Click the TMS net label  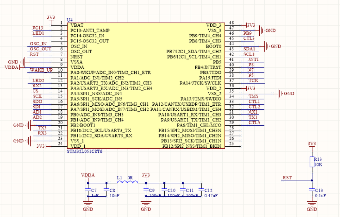[x=254, y=96]
